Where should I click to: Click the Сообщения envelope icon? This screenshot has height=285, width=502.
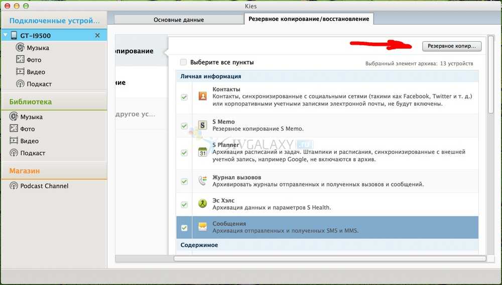coord(202,227)
